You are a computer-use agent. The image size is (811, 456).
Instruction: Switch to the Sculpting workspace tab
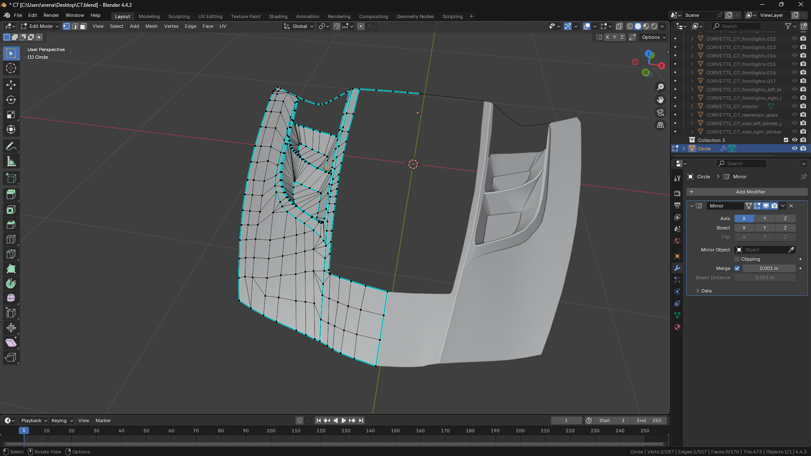point(179,16)
